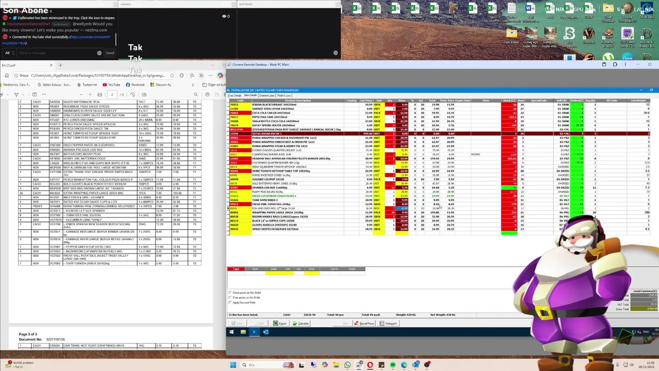
Task: Open the Turkanime bookmark
Action: coord(86,85)
